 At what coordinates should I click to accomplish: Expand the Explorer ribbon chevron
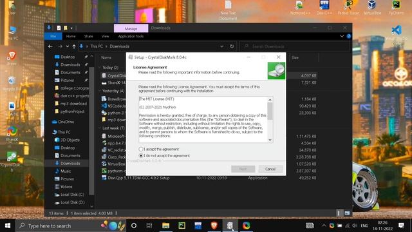[342, 36]
